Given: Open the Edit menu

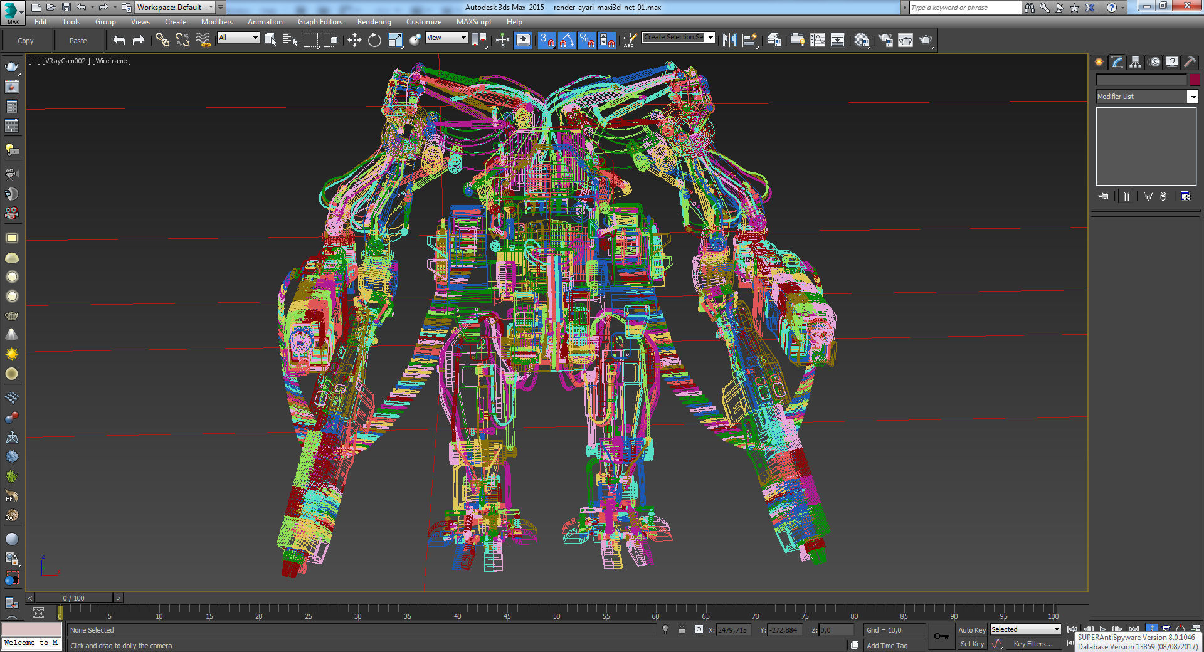Looking at the screenshot, I should 41,22.
